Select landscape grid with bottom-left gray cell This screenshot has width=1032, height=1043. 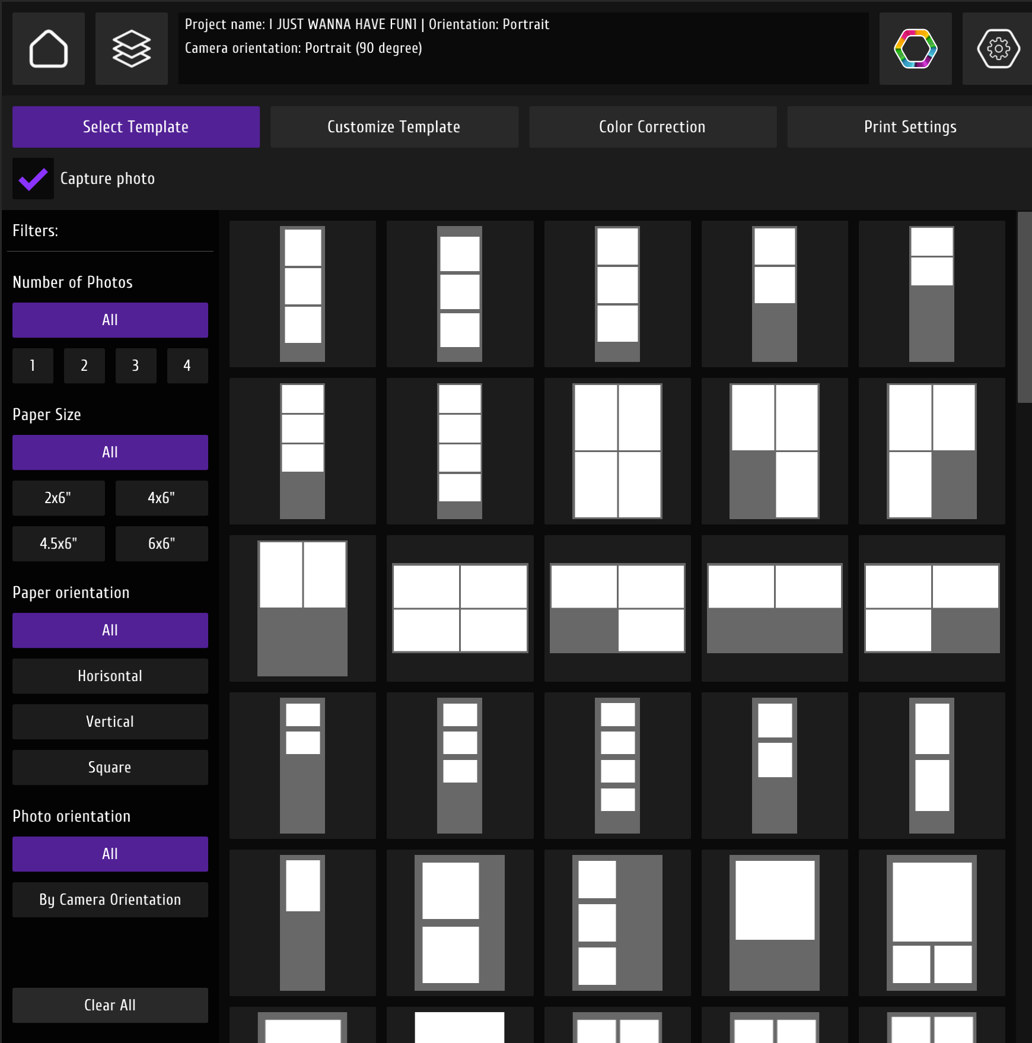[617, 609]
